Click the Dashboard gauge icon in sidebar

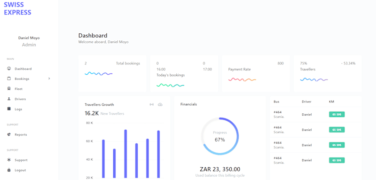tap(9, 69)
